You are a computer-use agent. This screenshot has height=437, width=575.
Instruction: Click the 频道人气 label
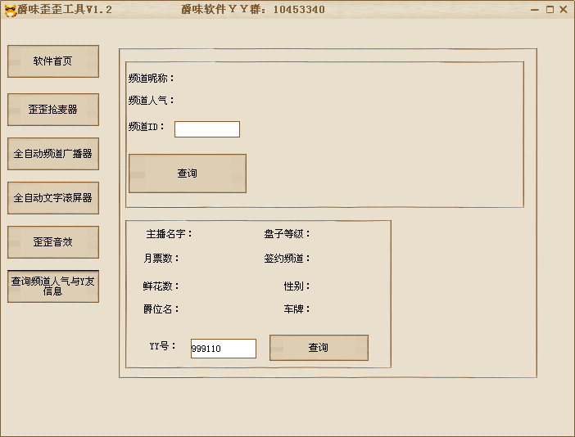pyautogui.click(x=152, y=101)
